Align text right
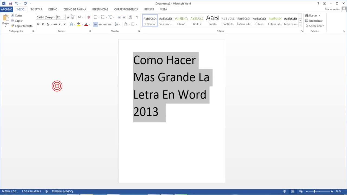The width and height of the screenshot is (347, 195). pos(105,24)
